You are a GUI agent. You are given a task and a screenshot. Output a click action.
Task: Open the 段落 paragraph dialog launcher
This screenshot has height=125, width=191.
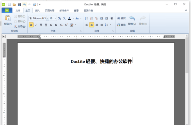(113, 31)
